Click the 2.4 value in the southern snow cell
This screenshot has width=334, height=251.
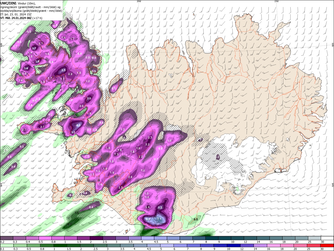click(x=147, y=207)
